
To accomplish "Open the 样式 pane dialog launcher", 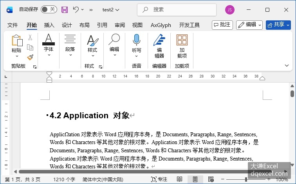I will pyautogui.click(x=101, y=67).
